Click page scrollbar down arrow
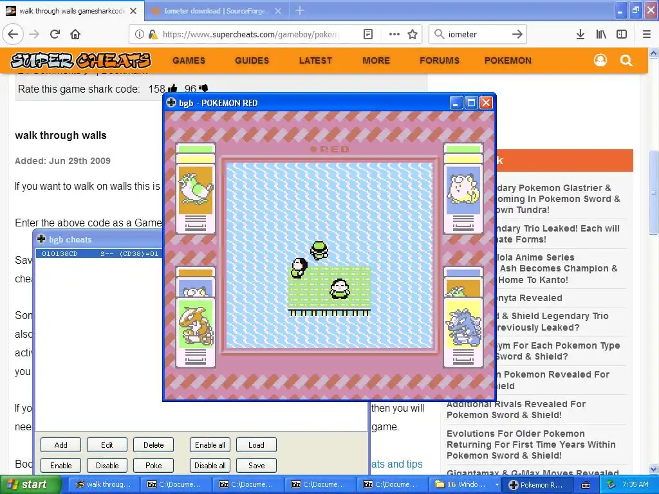 [x=654, y=469]
